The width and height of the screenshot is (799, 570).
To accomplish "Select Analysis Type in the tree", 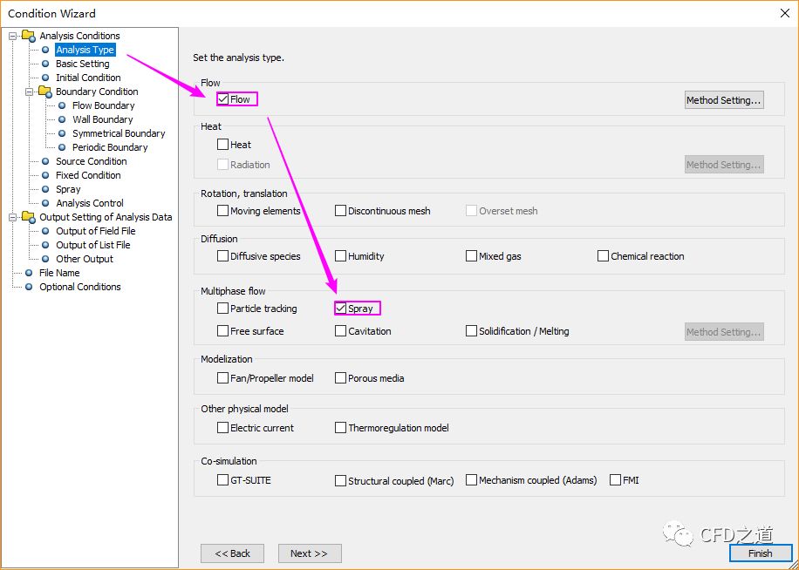I will pos(85,50).
